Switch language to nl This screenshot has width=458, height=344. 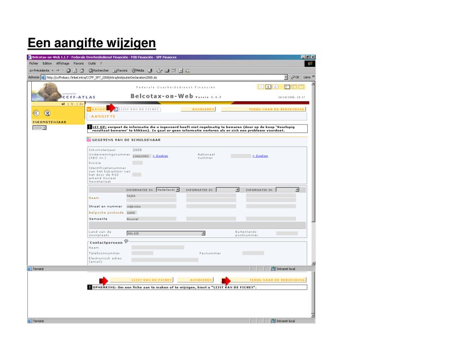pos(63,104)
